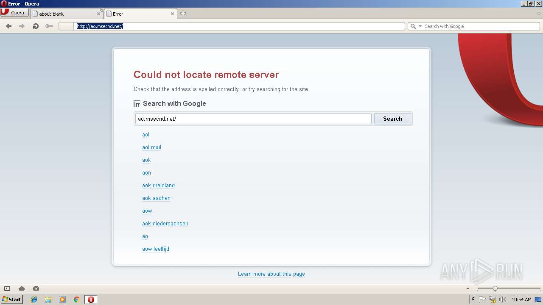Open the password wand key icon

49,26
